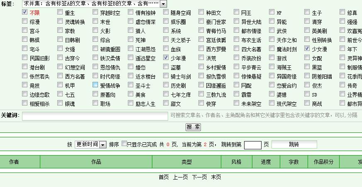The height and width of the screenshot is (187, 362).
Task: Uncheck the 少年漫 tag checkbox
Action: (166, 58)
